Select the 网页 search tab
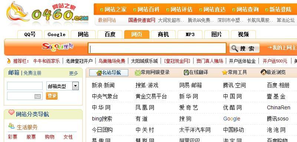 coord(136,35)
